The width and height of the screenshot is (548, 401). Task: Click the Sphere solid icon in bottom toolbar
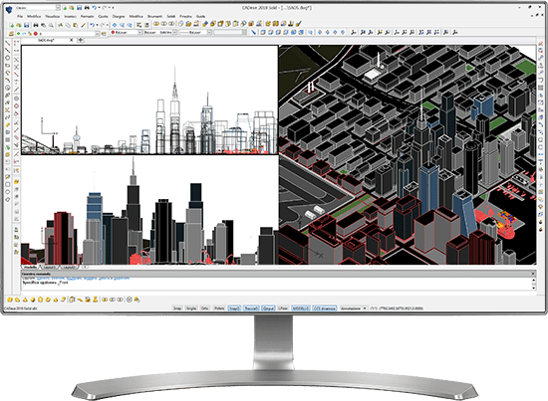tap(33, 300)
